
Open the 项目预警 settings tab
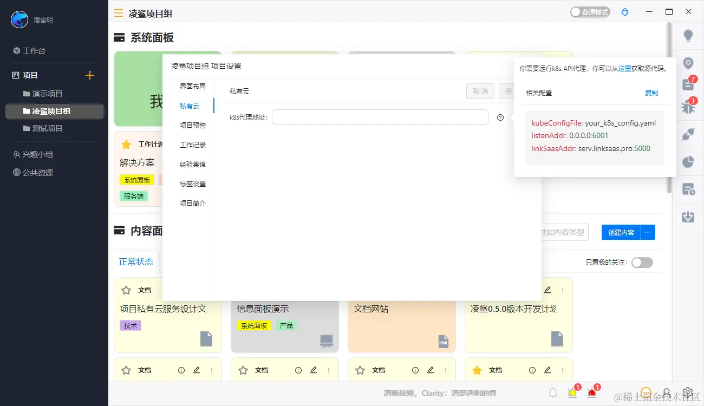click(x=193, y=126)
